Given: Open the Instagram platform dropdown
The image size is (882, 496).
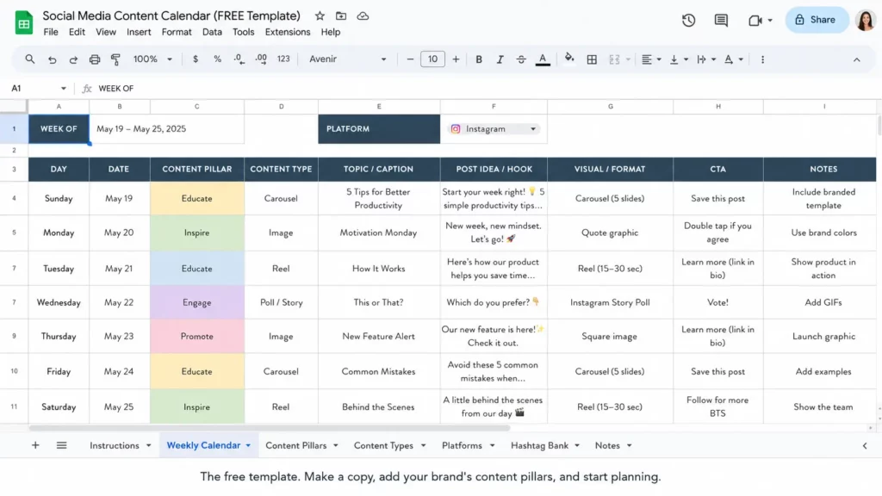Looking at the screenshot, I should click(x=494, y=129).
